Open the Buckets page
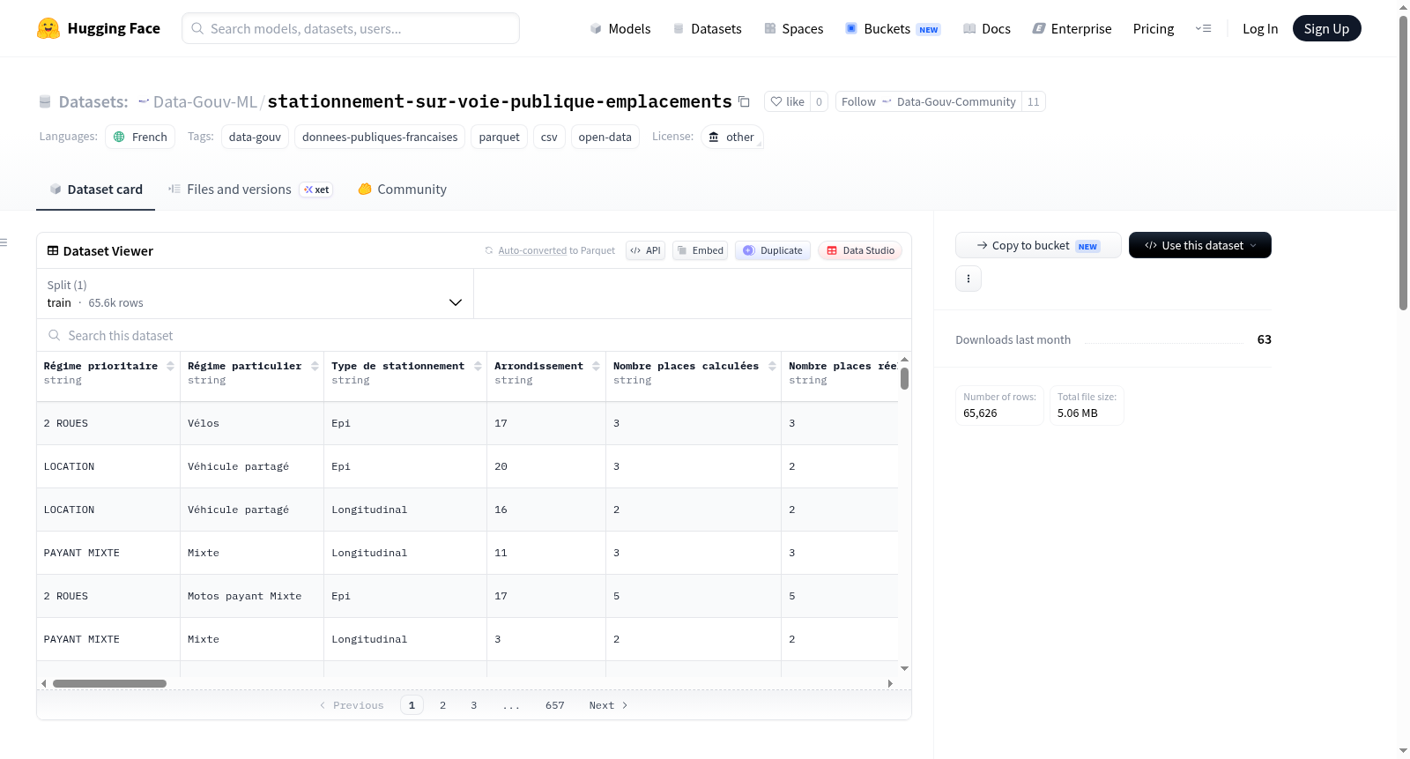 coord(893,28)
